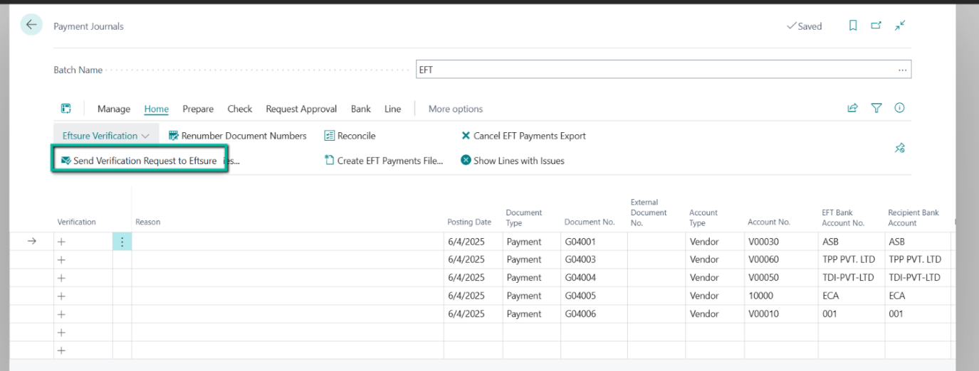This screenshot has height=371, width=979.
Task: Select document number G04004
Action: coord(580,278)
